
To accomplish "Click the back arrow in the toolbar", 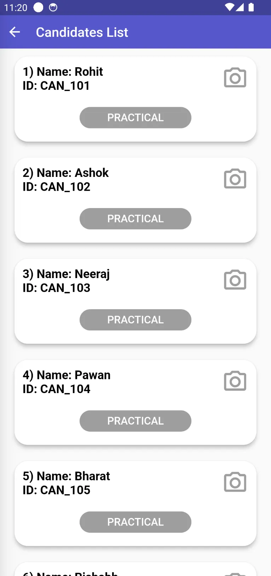I will (15, 32).
